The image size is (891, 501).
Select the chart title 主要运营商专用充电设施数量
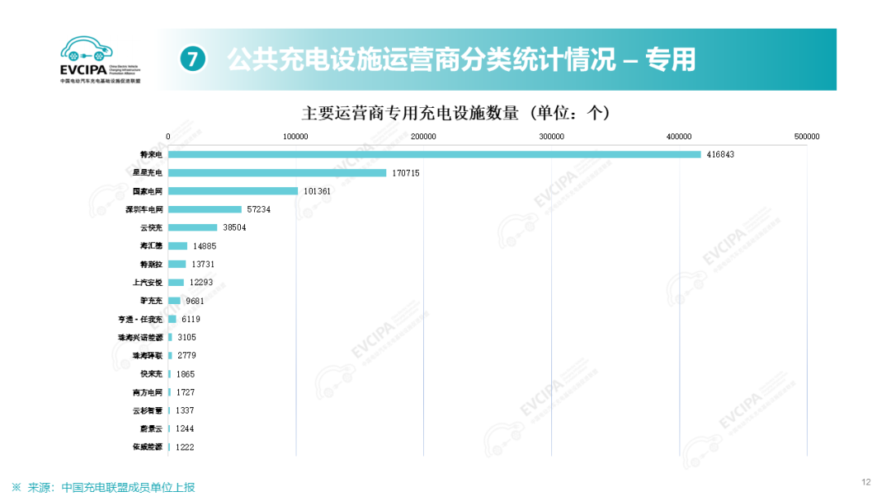pyautogui.click(x=445, y=112)
